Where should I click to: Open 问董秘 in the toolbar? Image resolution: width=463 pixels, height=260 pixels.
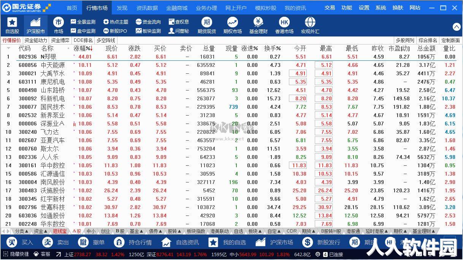179,31
